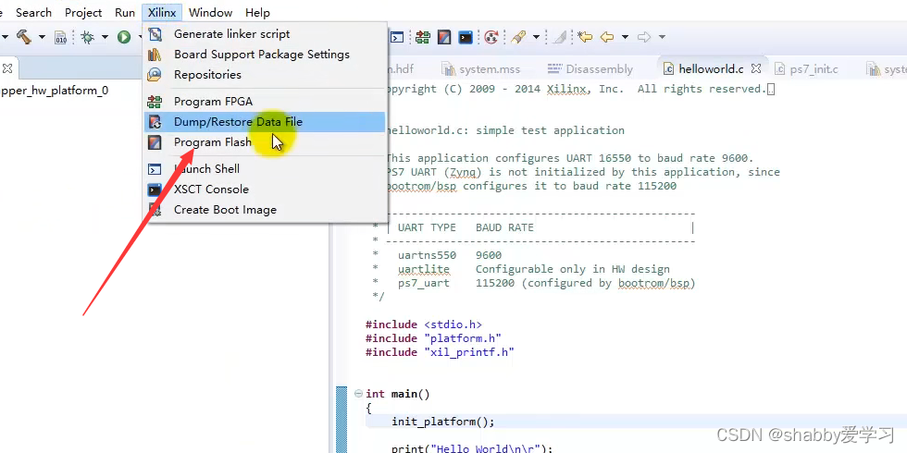Choose Board Support Package Settings
This screenshot has height=453, width=907.
[265, 55]
